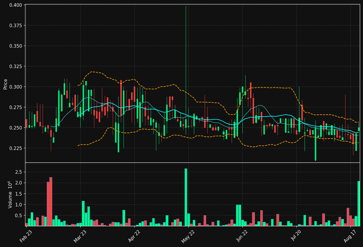Click the Volume 10⁶ axis title
This screenshot has height=247, width=363.
pos(10,194)
